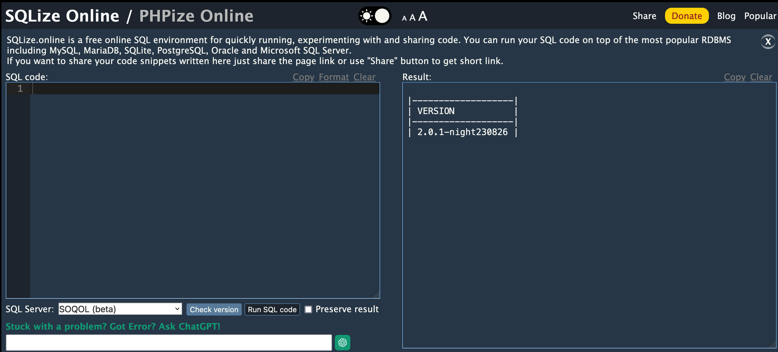This screenshot has height=352, width=778.
Task: Click the 'Stuck with a problem?' ChatGPT text
Action: [113, 327]
